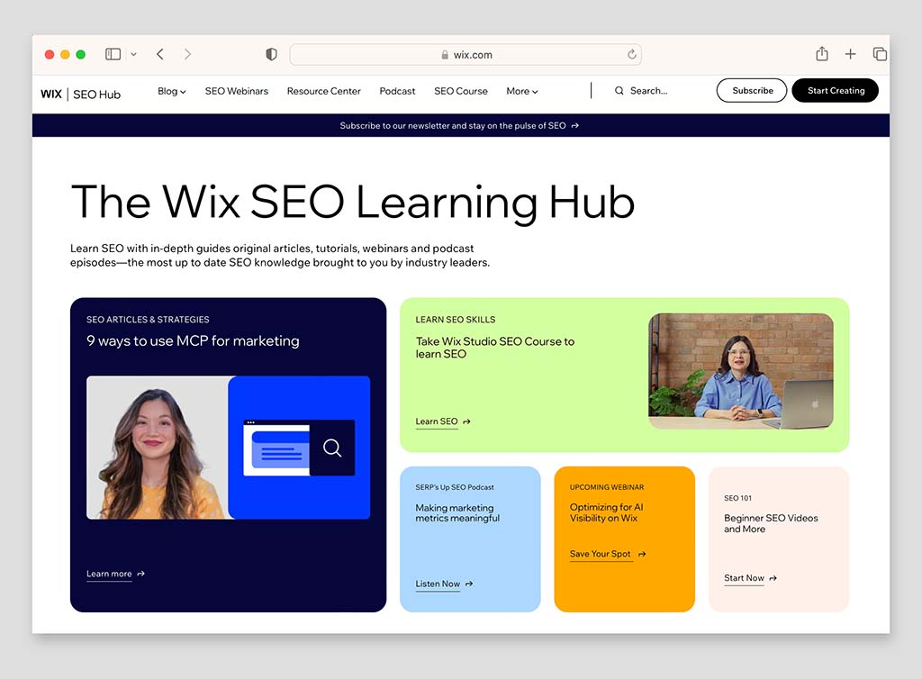Click the Safari sidebar toggle icon

click(113, 54)
